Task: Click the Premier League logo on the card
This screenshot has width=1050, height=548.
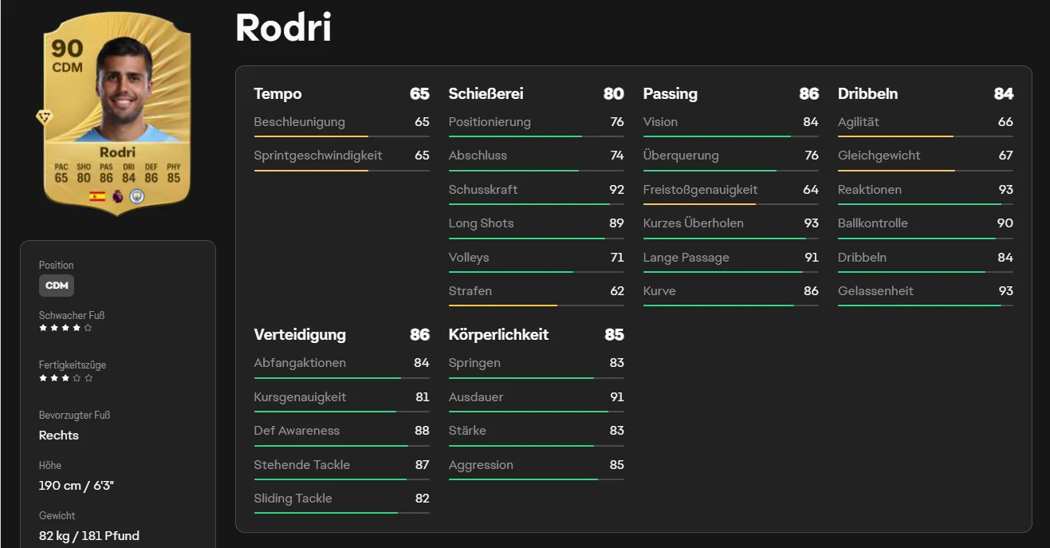Action: [x=118, y=196]
